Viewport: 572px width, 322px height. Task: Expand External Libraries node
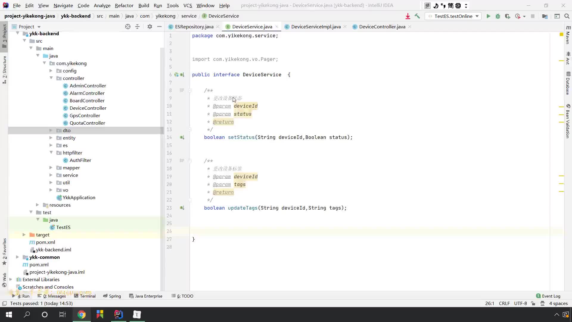coord(11,279)
